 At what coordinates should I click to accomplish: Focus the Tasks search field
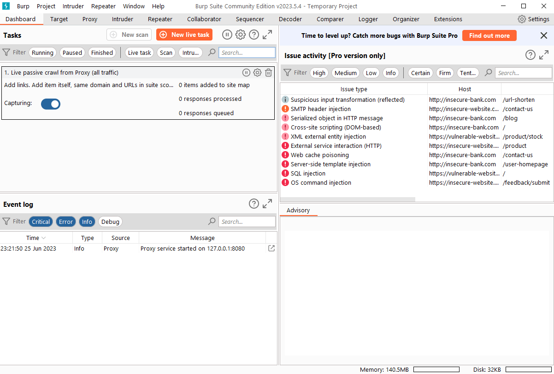(247, 53)
